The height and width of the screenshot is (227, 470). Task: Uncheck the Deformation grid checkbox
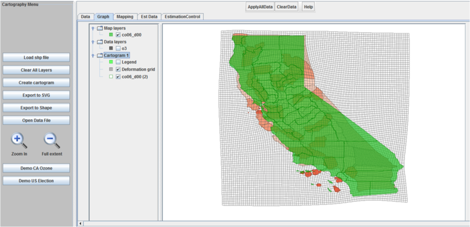click(x=118, y=69)
